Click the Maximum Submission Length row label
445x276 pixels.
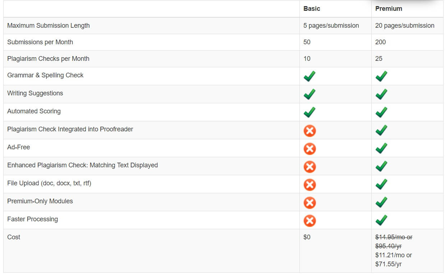pyautogui.click(x=49, y=26)
